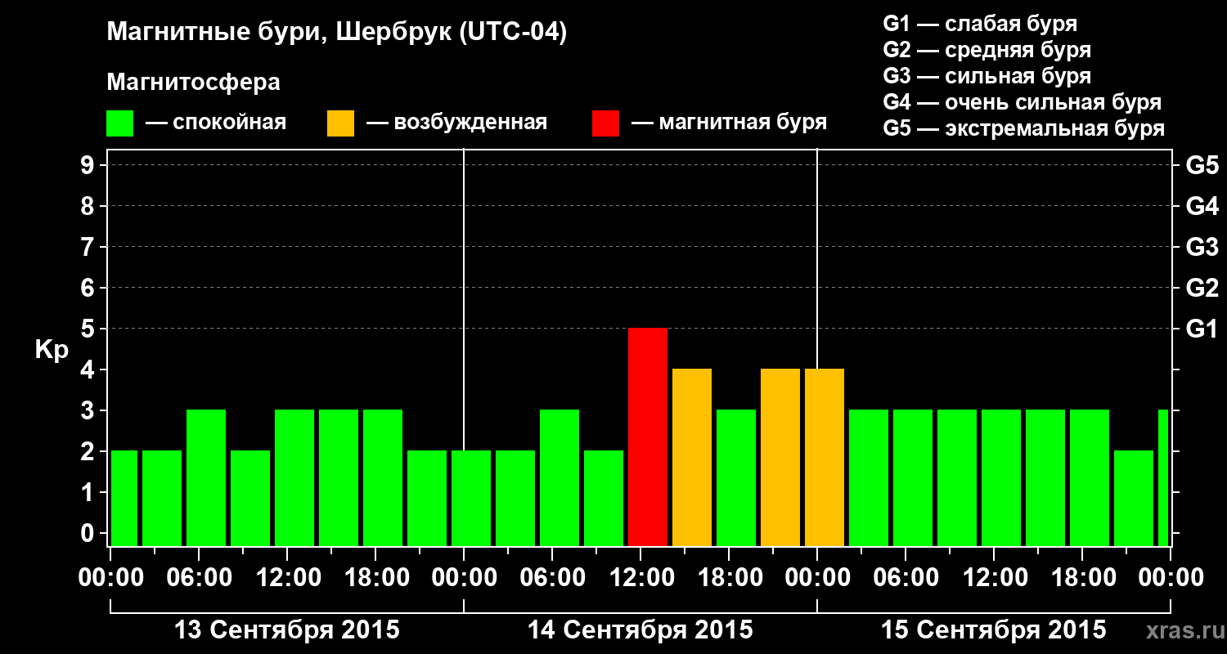Click the red 'магнитная буря' legend swatch

click(605, 123)
